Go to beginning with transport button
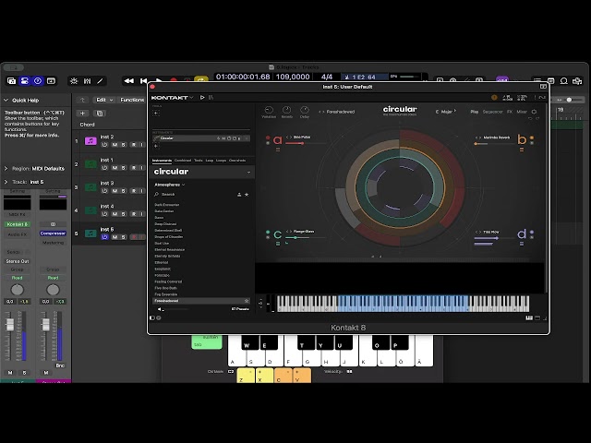Screen dimensions: 591x443 144,81
